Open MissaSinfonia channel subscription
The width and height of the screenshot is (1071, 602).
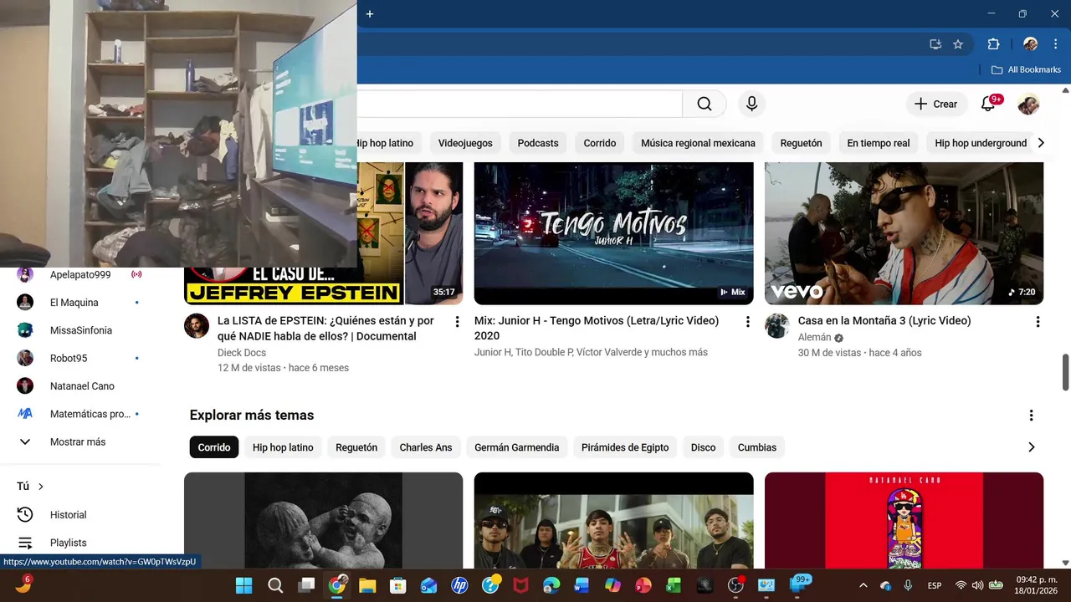click(79, 330)
